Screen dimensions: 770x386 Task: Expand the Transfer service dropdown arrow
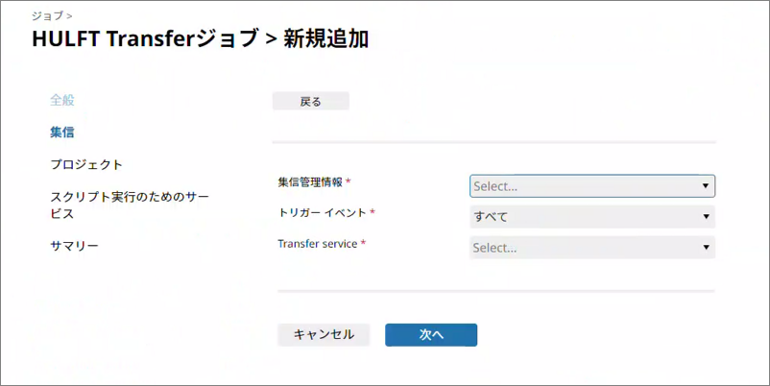coord(706,248)
